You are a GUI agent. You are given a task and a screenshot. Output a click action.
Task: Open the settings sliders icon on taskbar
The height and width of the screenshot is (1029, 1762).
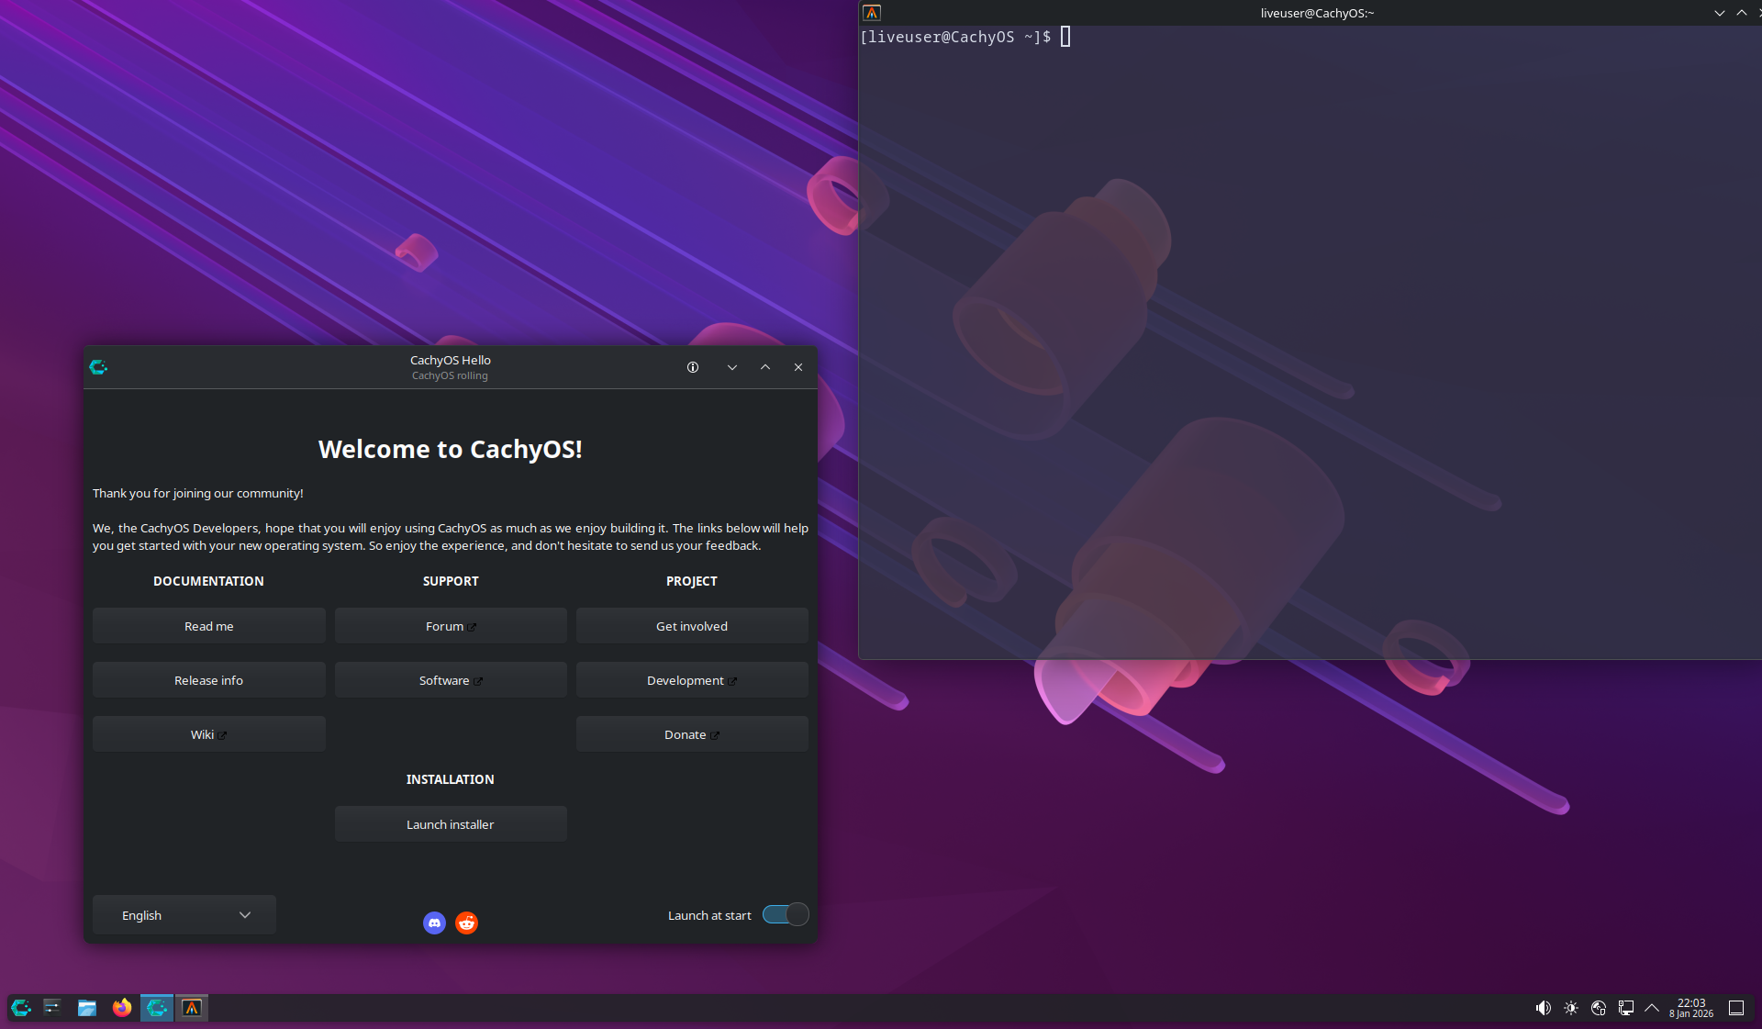[52, 1007]
